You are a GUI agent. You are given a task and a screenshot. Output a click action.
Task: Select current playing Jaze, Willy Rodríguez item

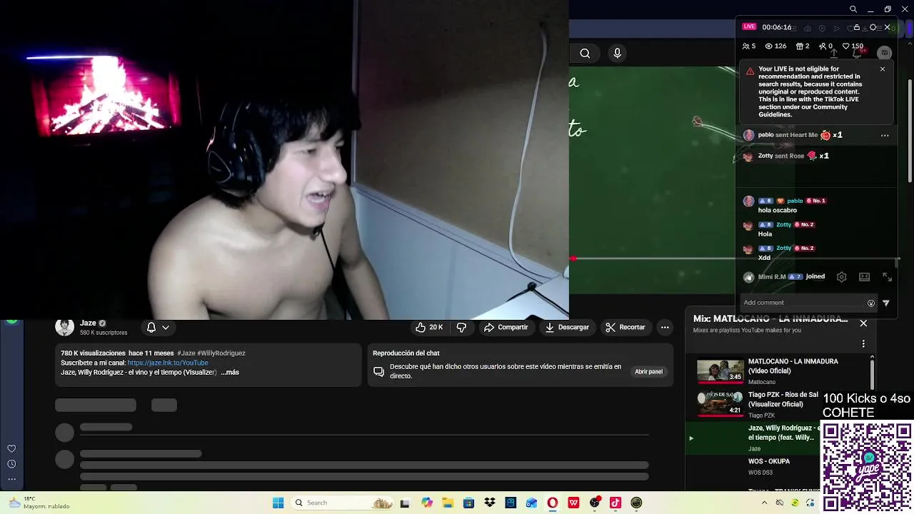point(753,438)
